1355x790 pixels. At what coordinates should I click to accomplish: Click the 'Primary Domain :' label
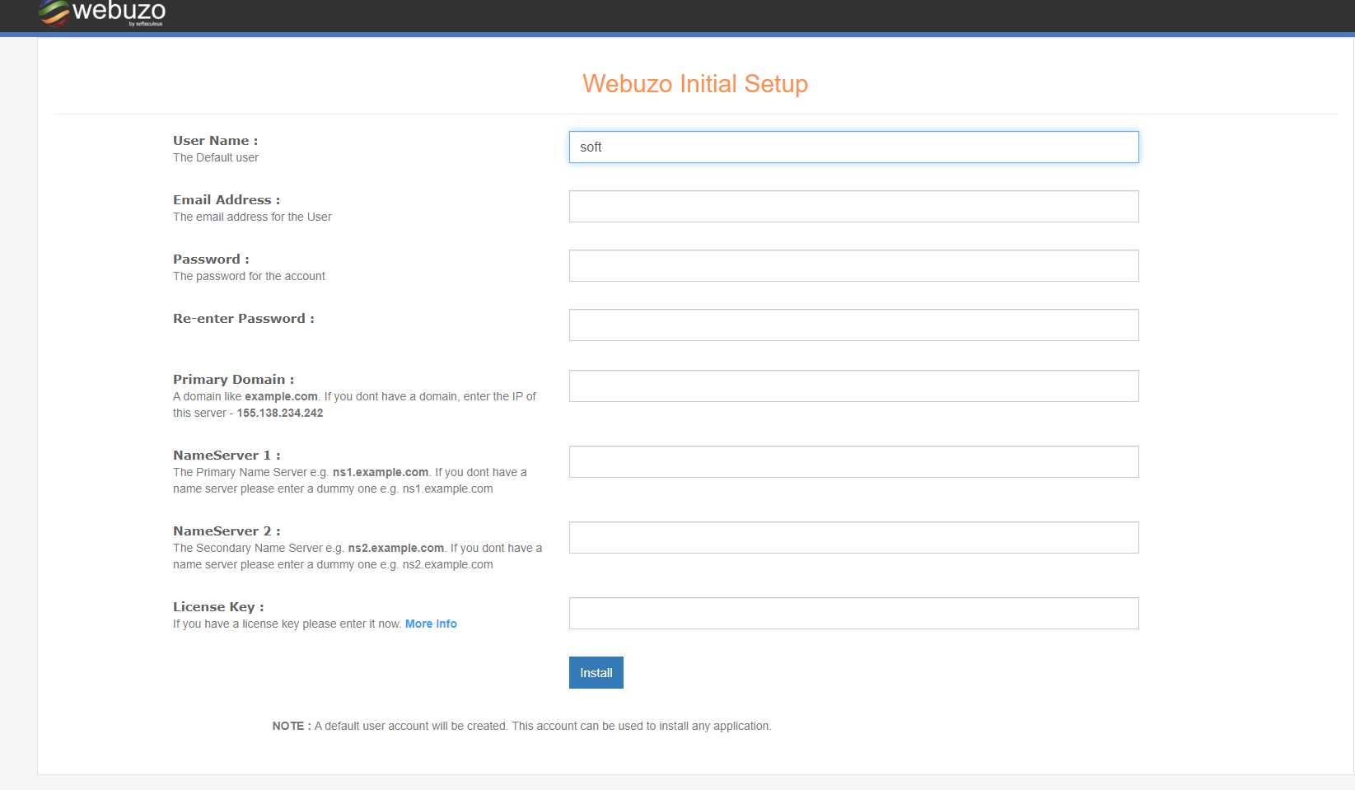233,380
